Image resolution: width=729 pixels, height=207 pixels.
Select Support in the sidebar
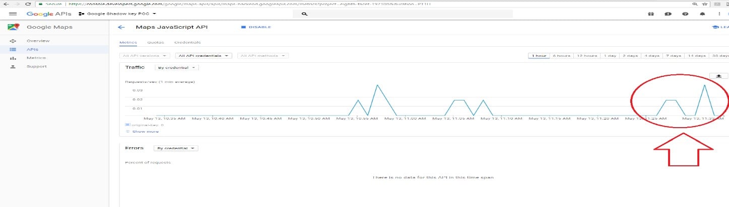[54, 66]
